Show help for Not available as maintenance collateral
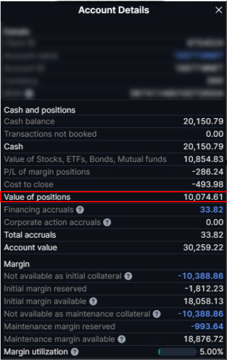Image resolution: width=227 pixels, height=360 pixels. (x=157, y=314)
